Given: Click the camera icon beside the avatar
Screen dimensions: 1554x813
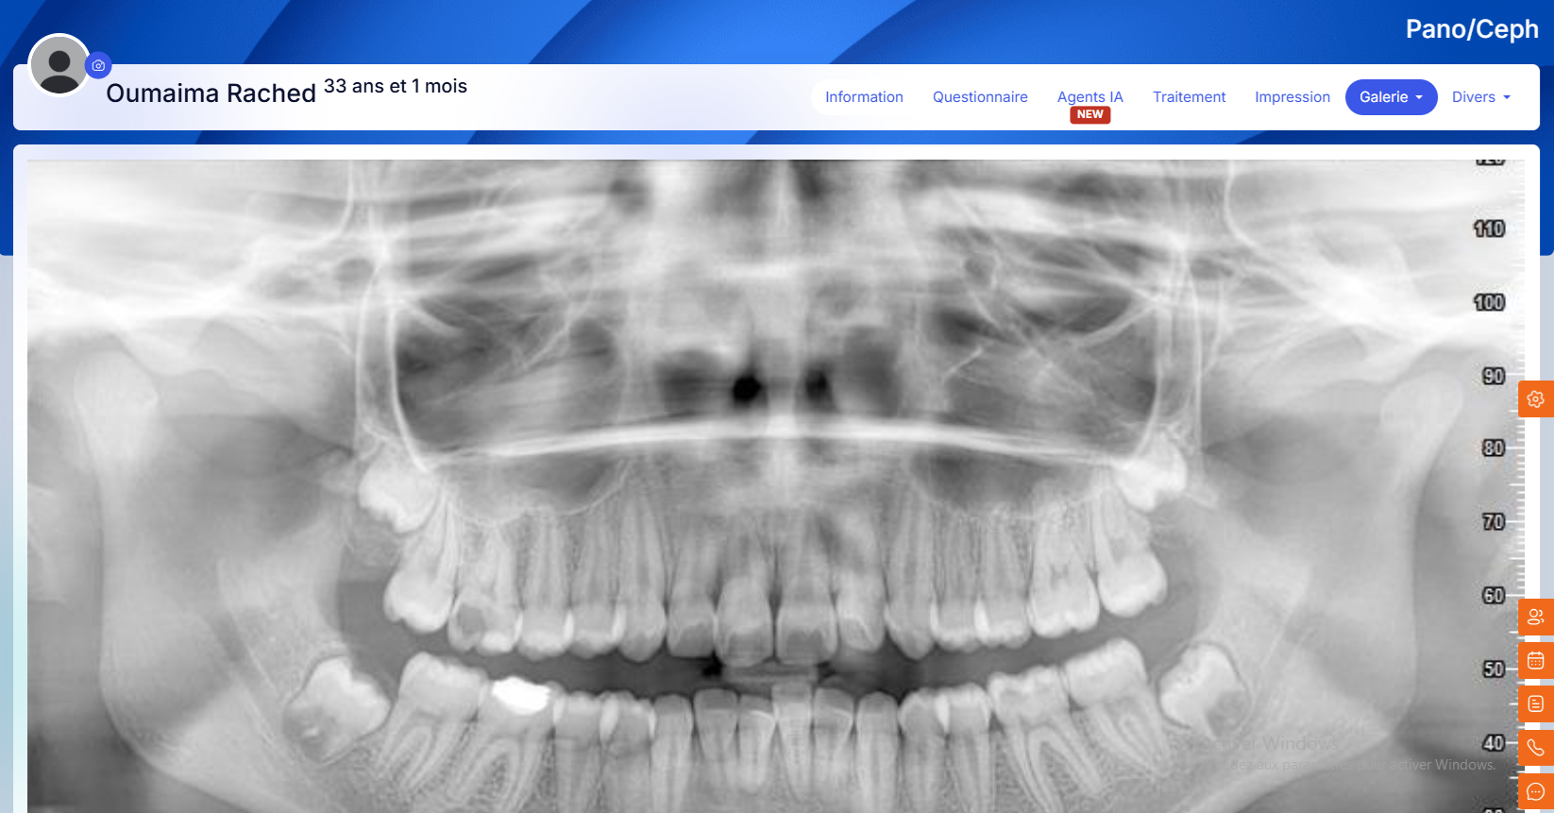Looking at the screenshot, I should [98, 66].
